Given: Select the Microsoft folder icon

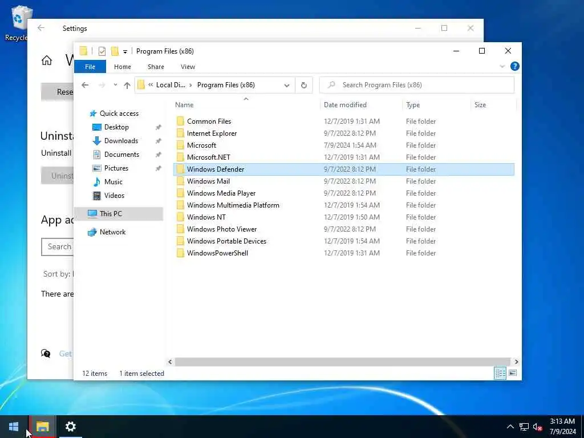Looking at the screenshot, I should click(180, 145).
